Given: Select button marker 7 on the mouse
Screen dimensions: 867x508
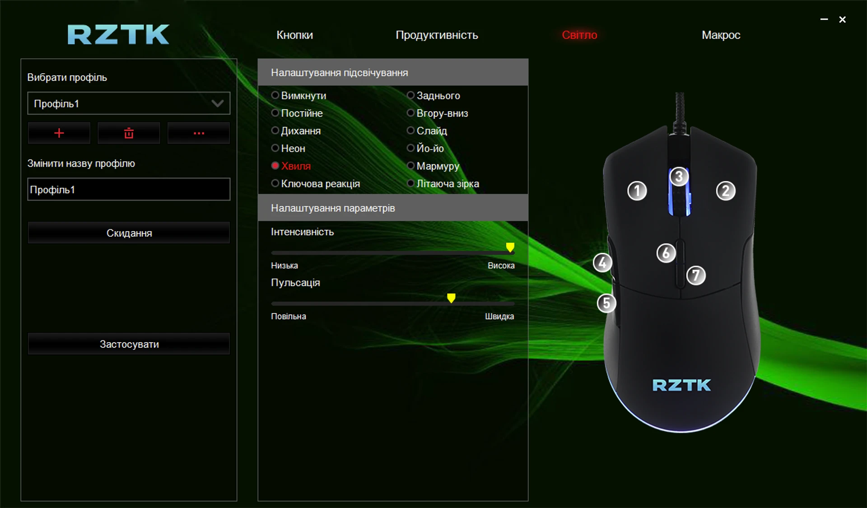Looking at the screenshot, I should tap(696, 275).
